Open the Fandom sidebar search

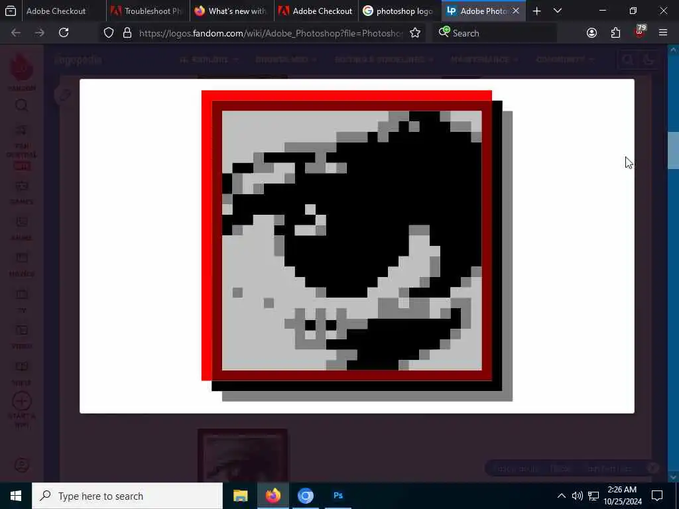coord(22,105)
